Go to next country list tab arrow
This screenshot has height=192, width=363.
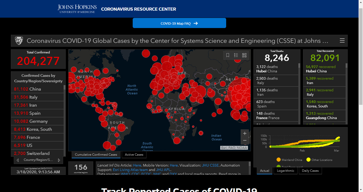point(59,160)
